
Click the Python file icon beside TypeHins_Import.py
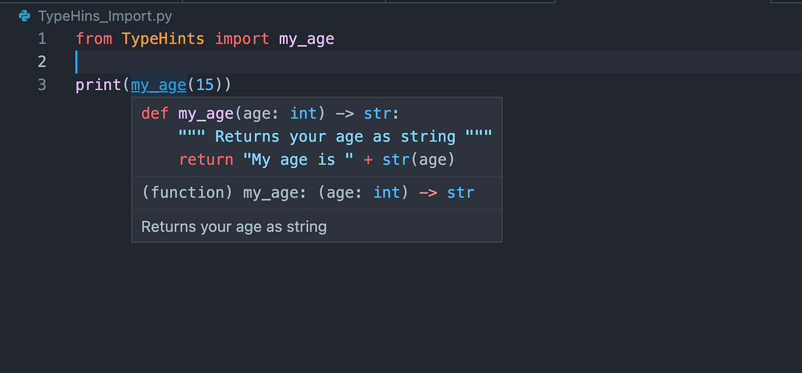24,16
